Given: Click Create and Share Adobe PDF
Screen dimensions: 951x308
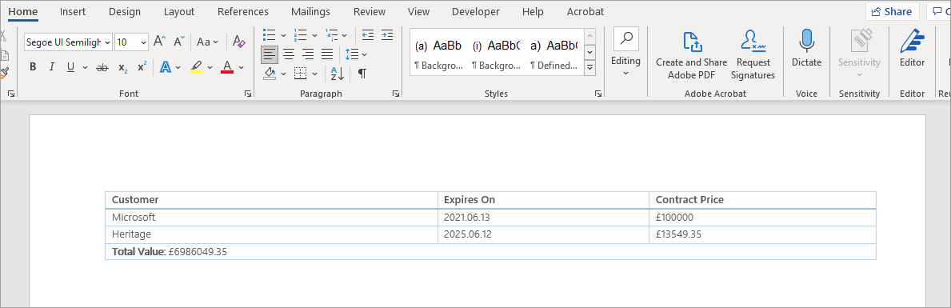Looking at the screenshot, I should point(691,56).
